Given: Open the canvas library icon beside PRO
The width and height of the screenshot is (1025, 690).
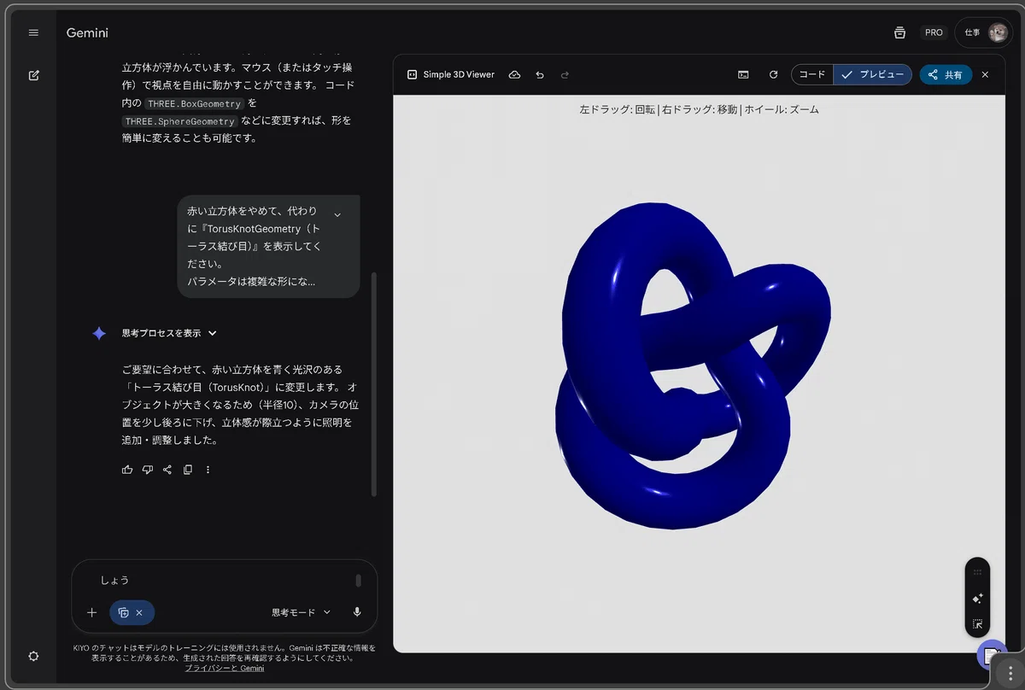Looking at the screenshot, I should (x=899, y=32).
